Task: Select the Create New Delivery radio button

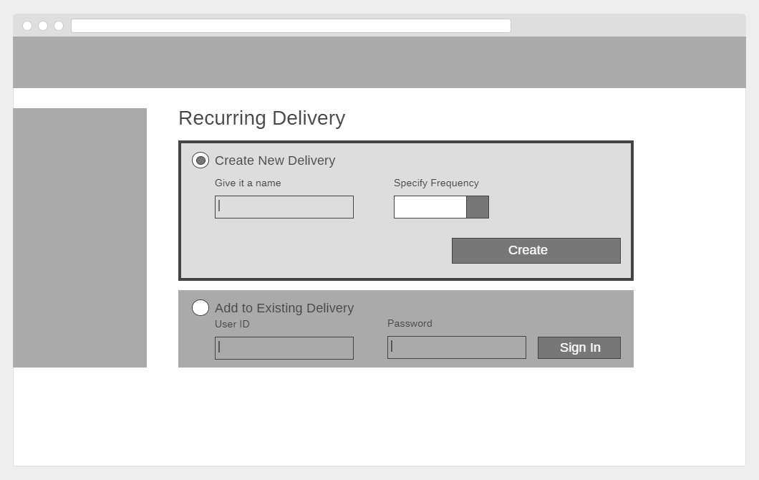Action: 200,160
